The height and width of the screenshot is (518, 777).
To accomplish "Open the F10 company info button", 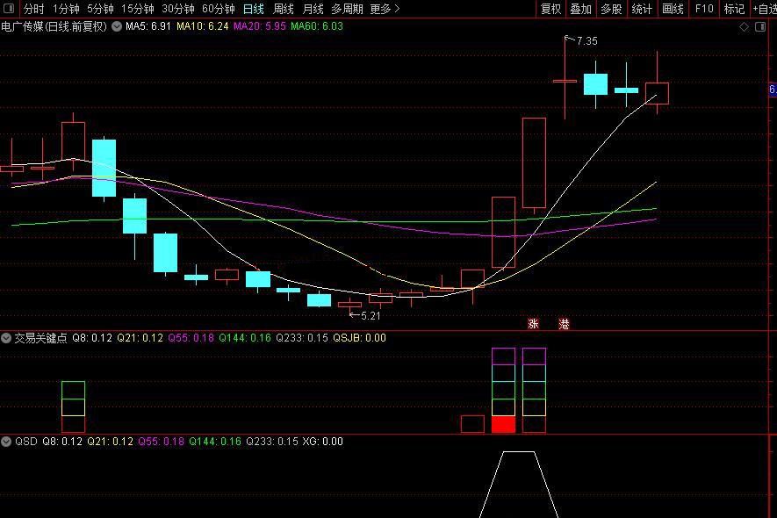I will pos(704,9).
